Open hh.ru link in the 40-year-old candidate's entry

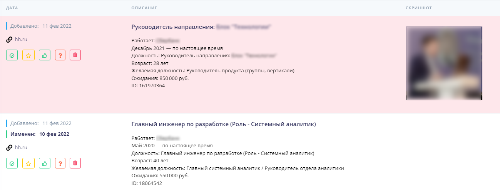21,147
